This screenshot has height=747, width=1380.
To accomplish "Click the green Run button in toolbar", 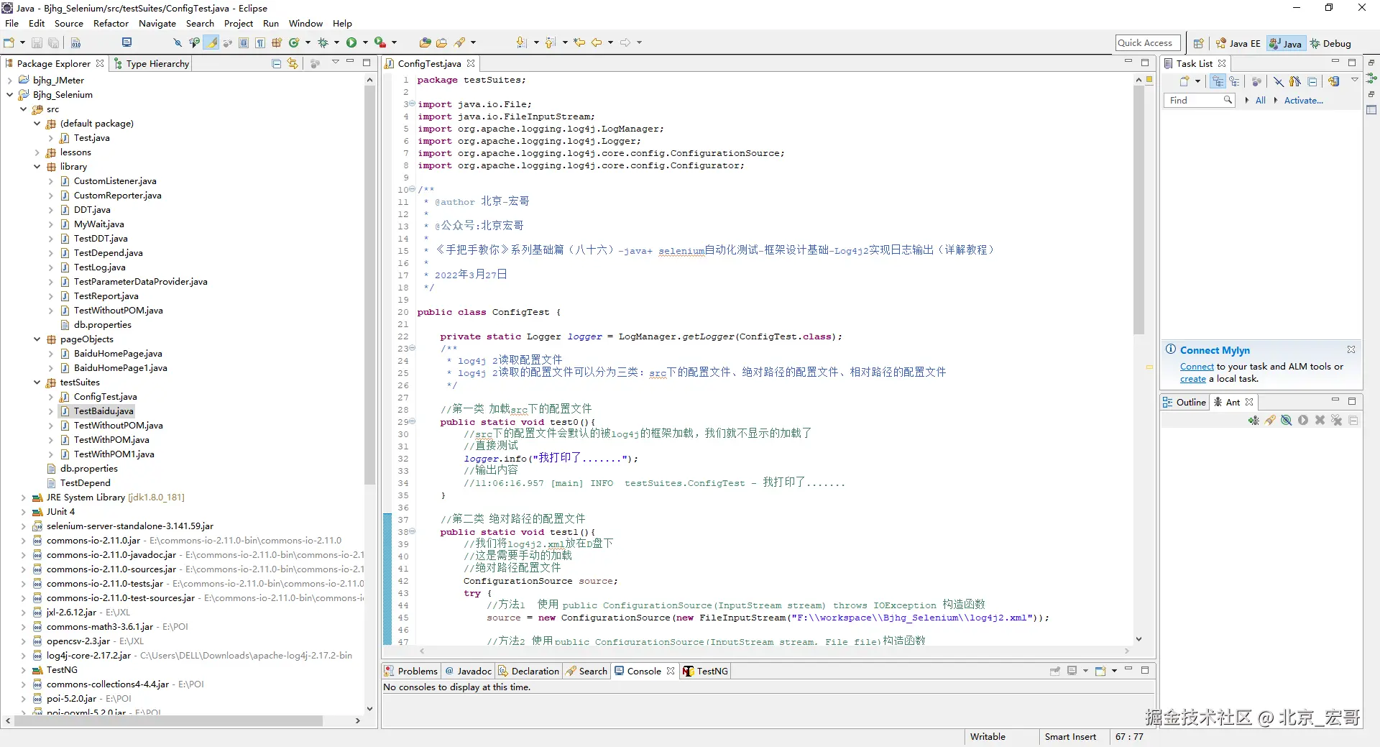I will coord(351,43).
